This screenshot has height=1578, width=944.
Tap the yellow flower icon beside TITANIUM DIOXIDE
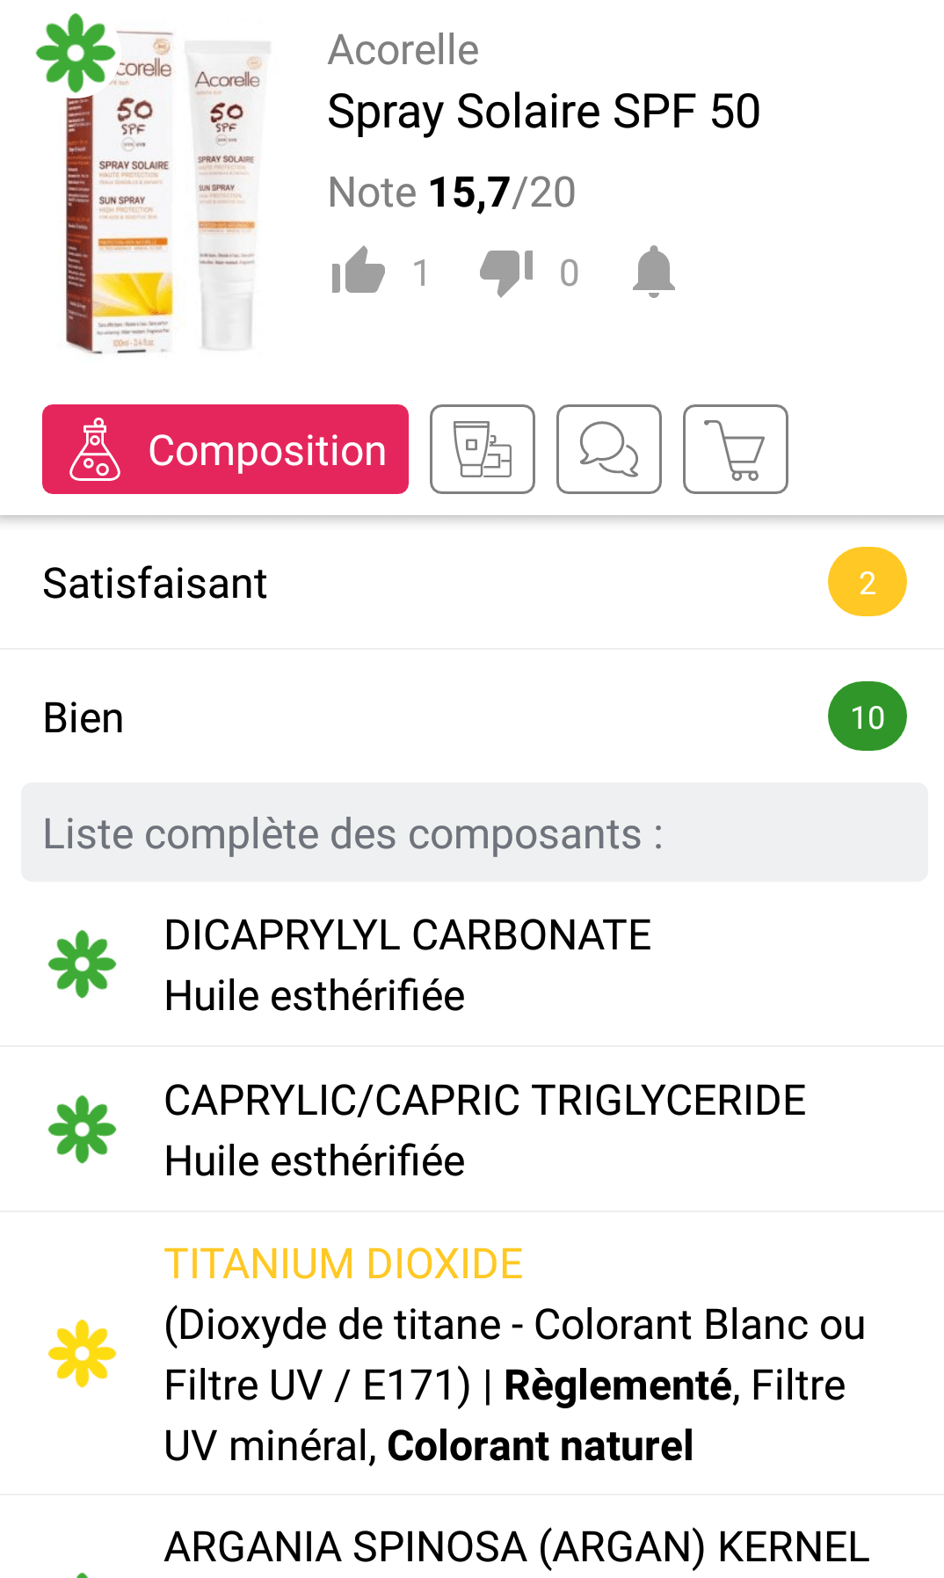(82, 1353)
